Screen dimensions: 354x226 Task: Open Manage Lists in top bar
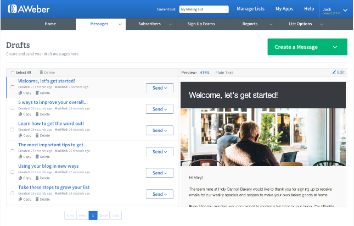click(x=251, y=9)
